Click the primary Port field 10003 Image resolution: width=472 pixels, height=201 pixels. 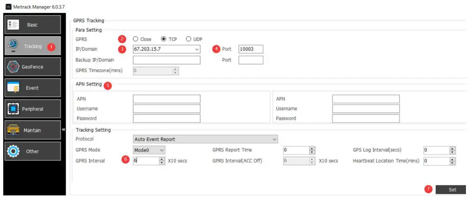coord(251,49)
